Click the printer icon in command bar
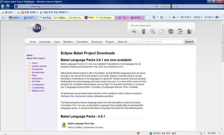This screenshot has width=224, height=135. [174, 18]
